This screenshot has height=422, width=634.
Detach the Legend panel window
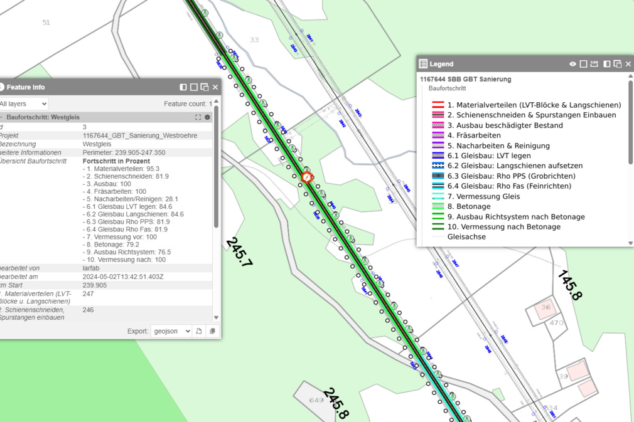tap(618, 64)
